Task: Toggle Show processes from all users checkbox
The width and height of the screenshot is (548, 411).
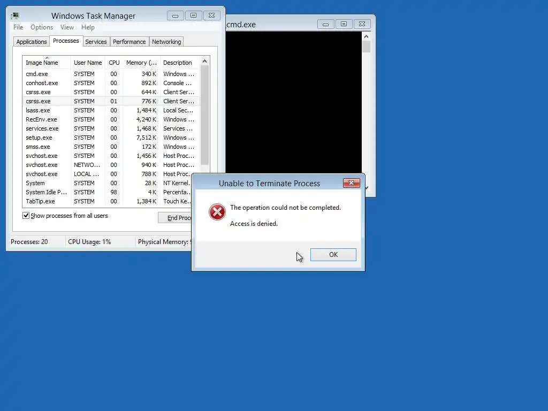Action: coord(26,215)
